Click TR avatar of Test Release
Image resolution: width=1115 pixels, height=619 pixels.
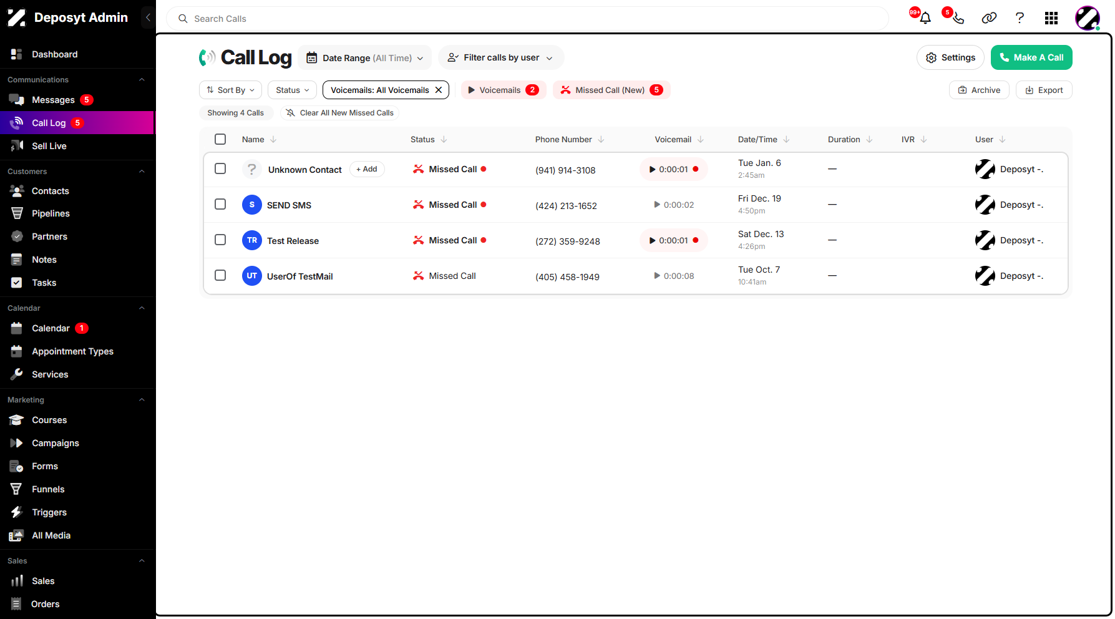tap(252, 240)
